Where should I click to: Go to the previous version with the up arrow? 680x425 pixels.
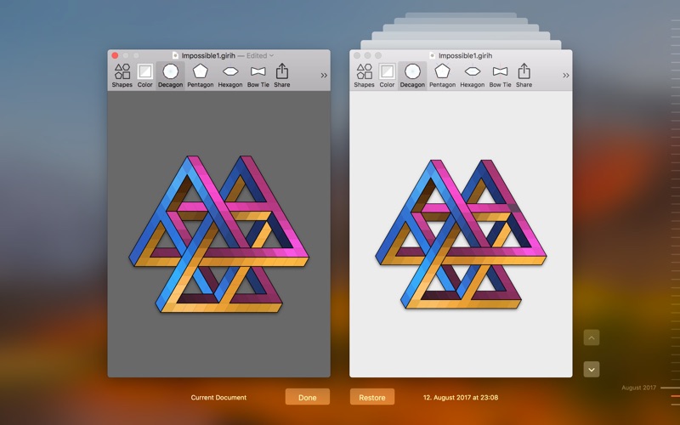(x=592, y=337)
